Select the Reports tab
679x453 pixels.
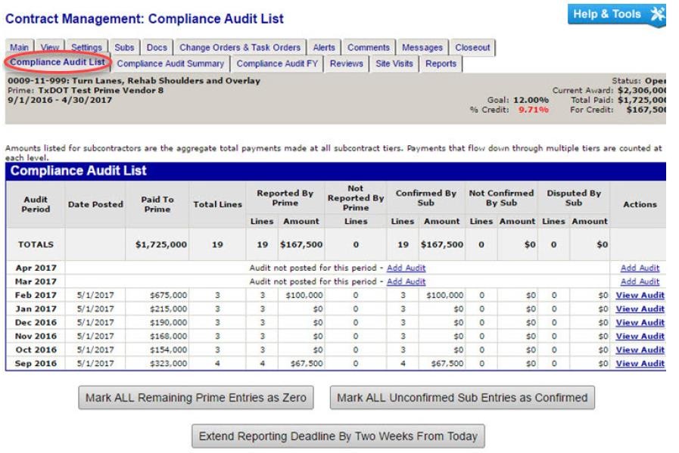(441, 64)
